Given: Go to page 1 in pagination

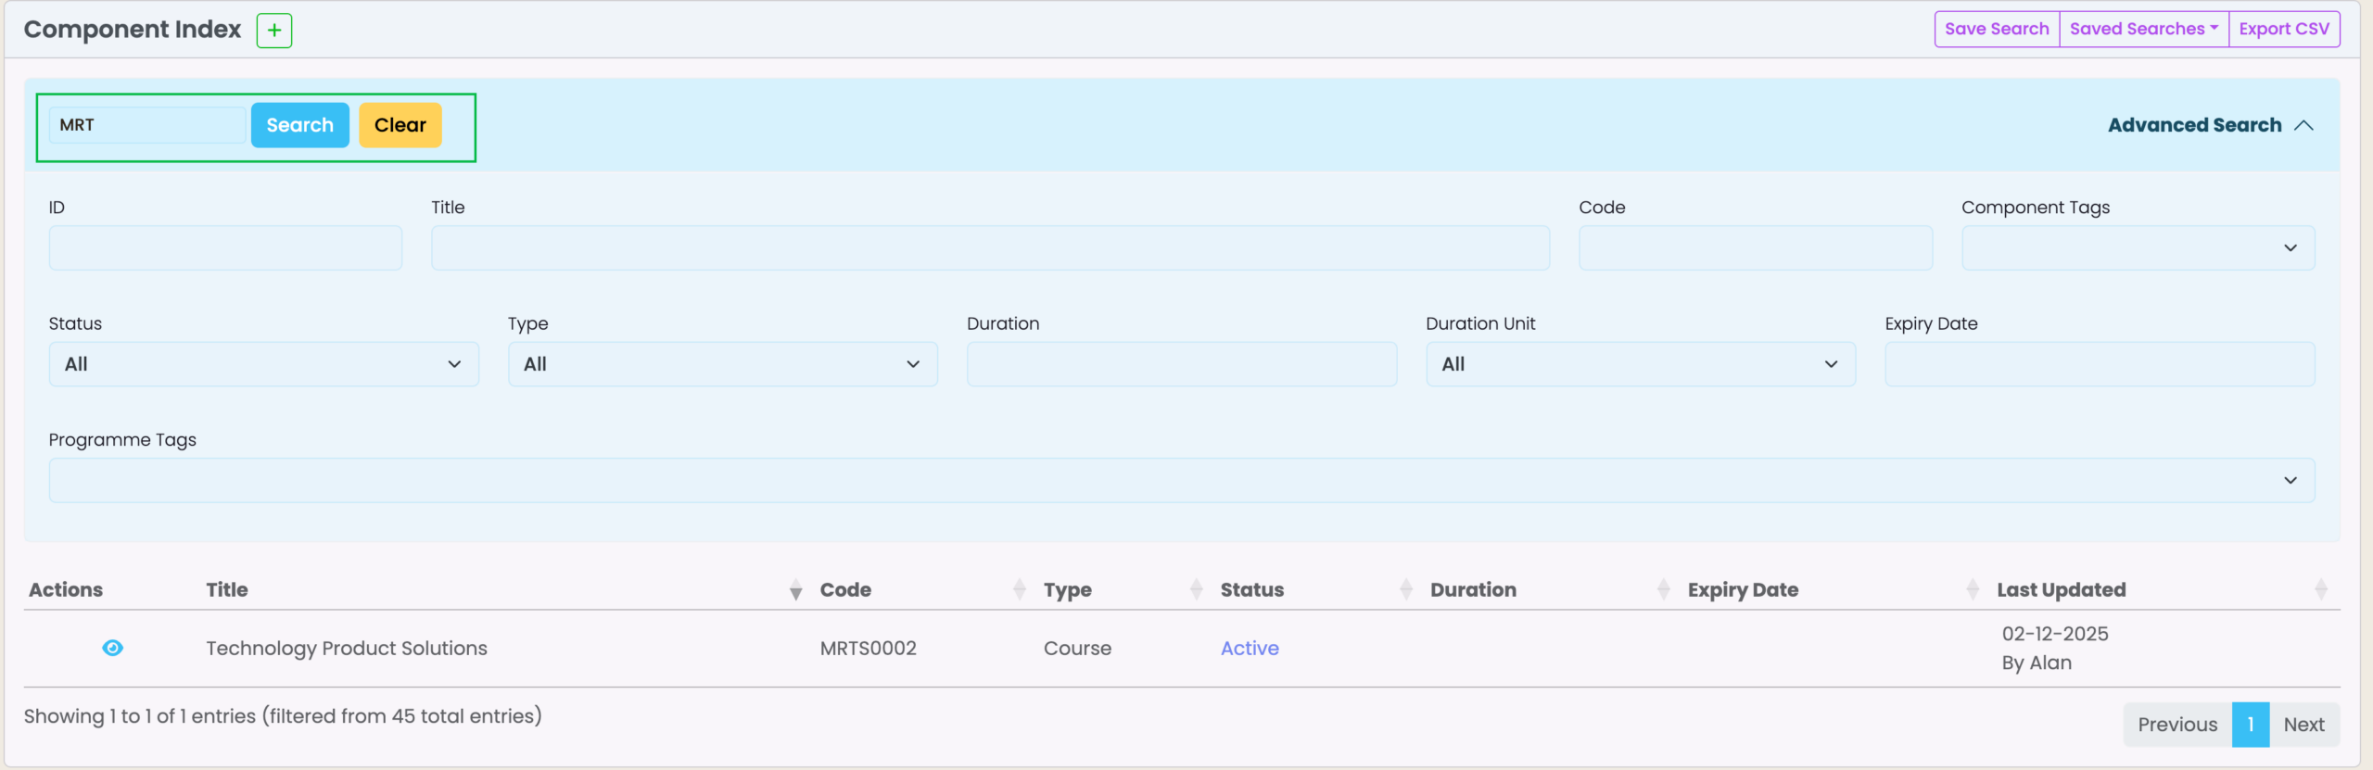Looking at the screenshot, I should [x=2250, y=725].
